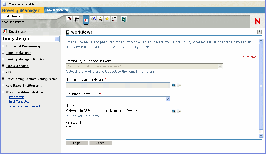Expand Provisioning Request Configuration node
Image resolution: width=266 pixels, height=154 pixels.
pos(3,79)
